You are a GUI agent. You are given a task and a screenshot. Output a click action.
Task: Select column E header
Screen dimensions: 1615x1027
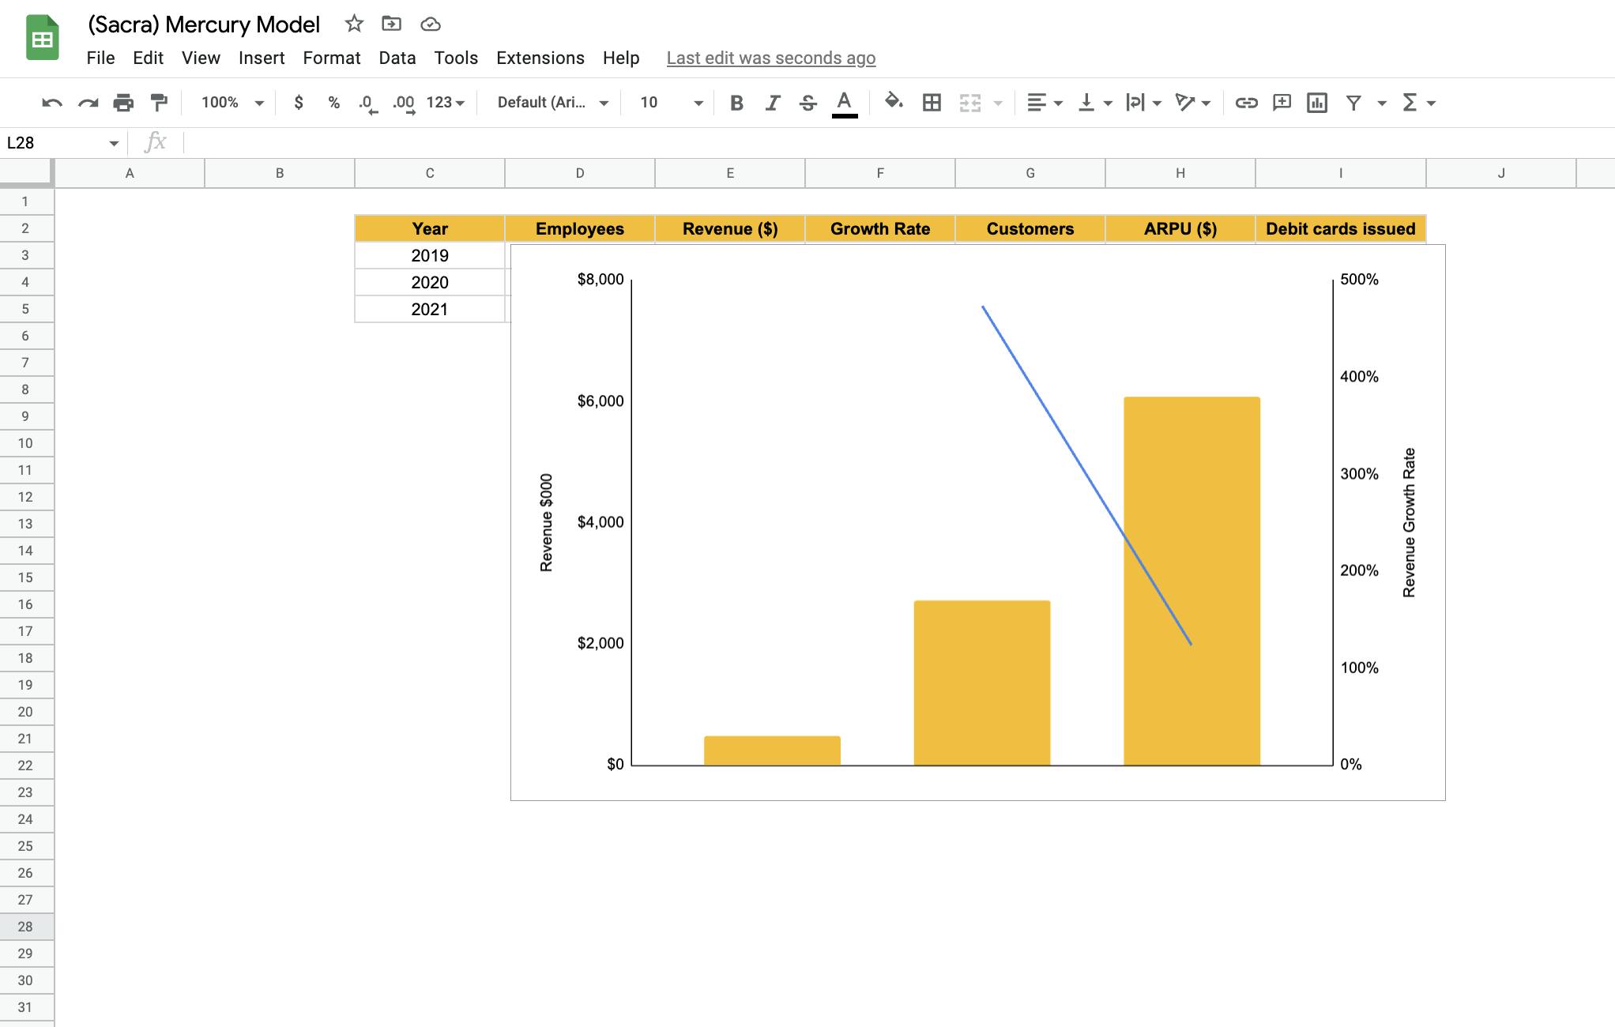pyautogui.click(x=730, y=173)
